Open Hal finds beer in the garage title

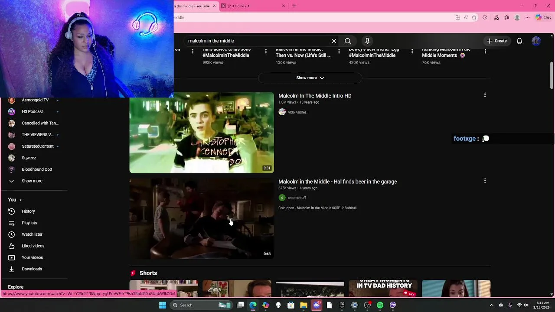click(x=338, y=182)
